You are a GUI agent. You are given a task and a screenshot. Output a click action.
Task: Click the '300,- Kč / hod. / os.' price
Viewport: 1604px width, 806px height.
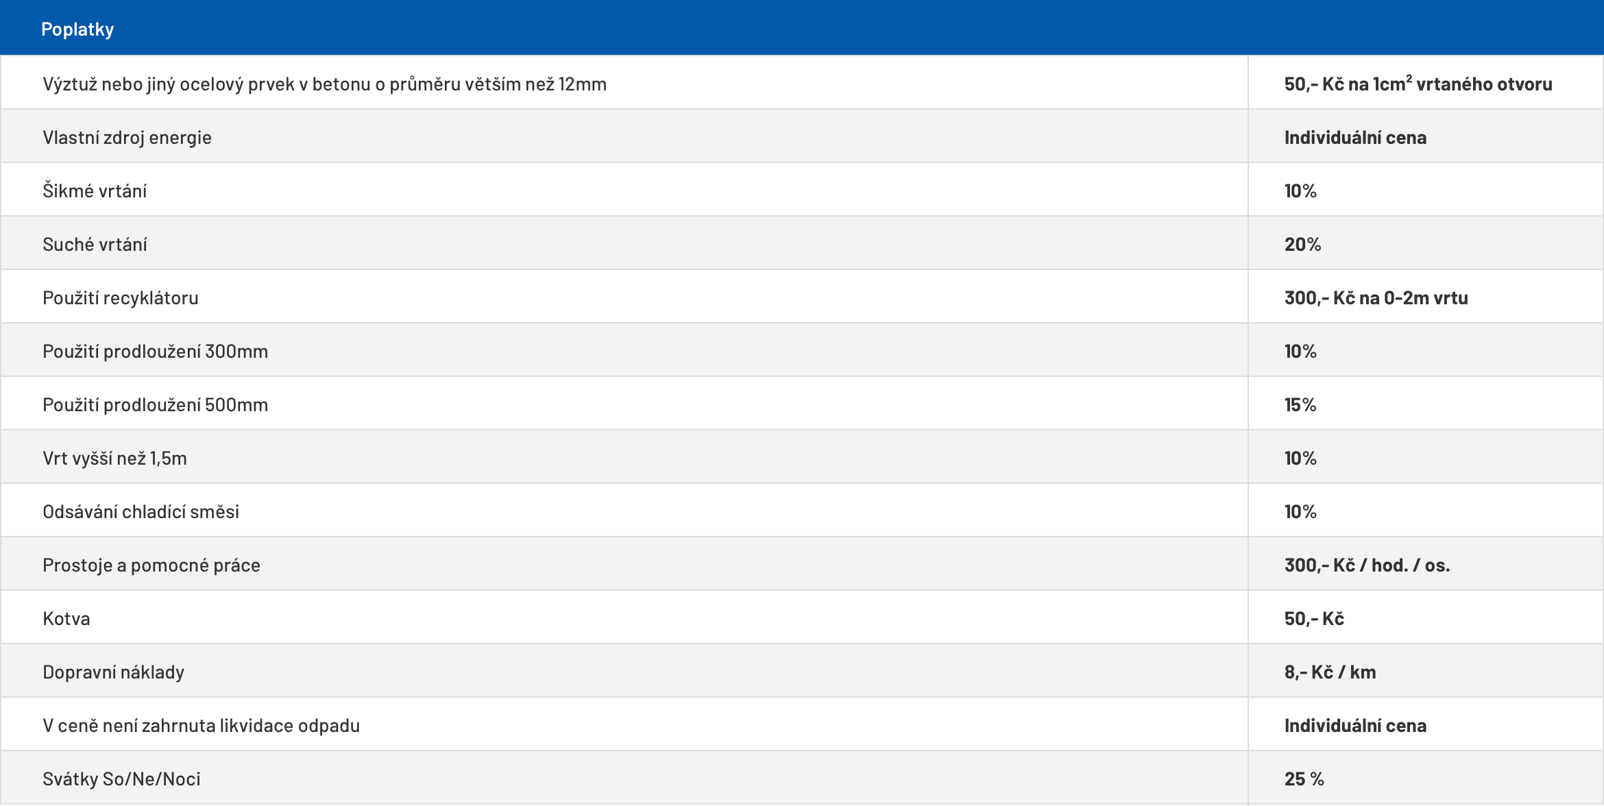(x=1367, y=565)
